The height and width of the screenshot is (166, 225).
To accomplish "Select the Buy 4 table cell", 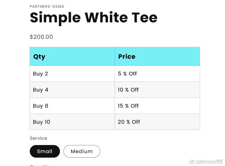I will [x=40, y=90].
